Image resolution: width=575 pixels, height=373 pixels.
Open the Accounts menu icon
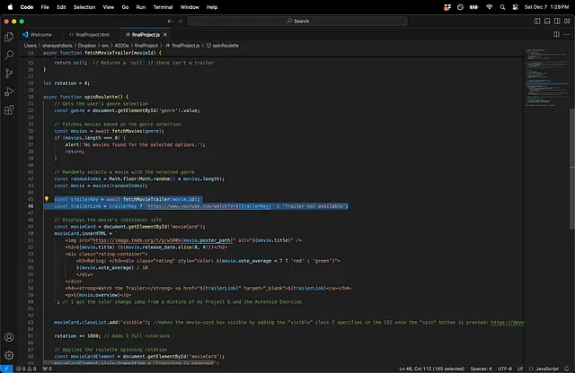tap(9, 338)
